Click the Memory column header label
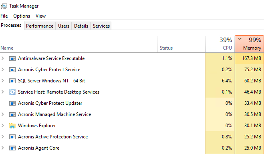 point(252,48)
